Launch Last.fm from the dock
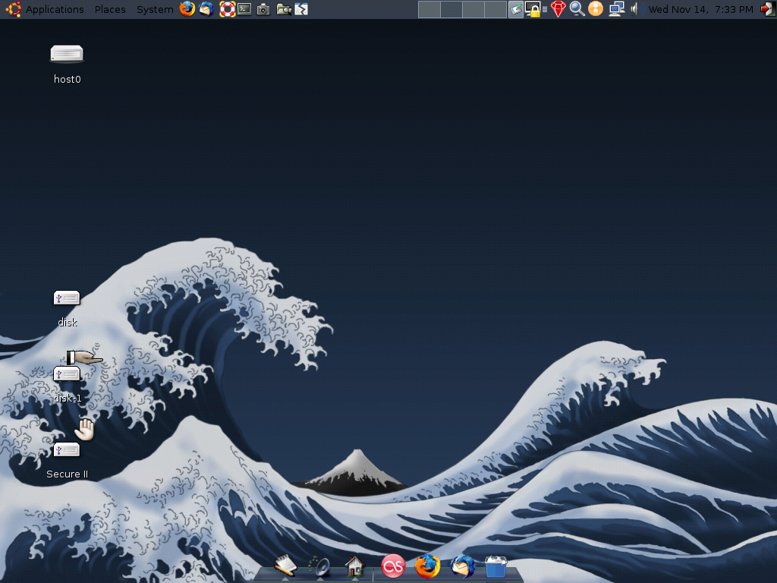The width and height of the screenshot is (777, 583). 393,566
